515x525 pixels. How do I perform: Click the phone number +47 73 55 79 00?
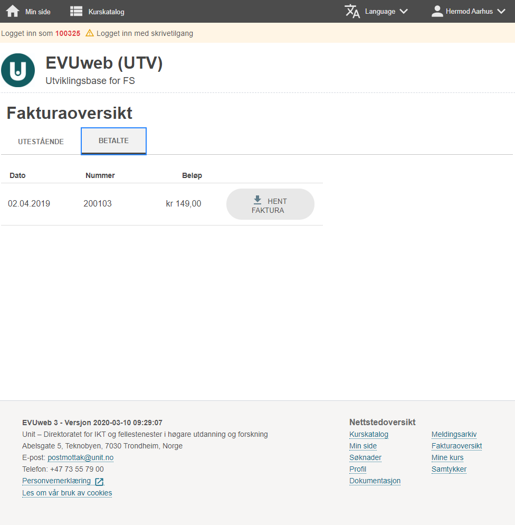(x=77, y=469)
